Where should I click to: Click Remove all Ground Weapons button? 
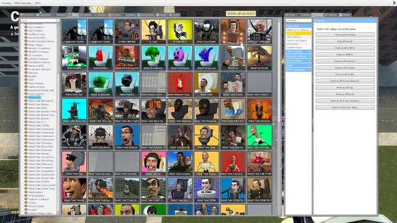345,81
